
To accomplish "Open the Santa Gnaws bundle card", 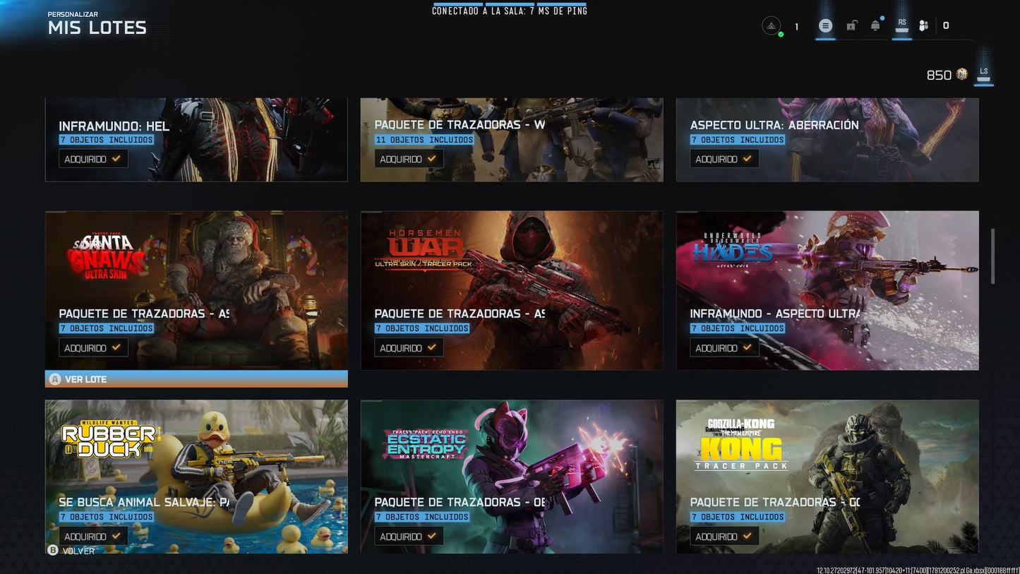I will tap(196, 290).
